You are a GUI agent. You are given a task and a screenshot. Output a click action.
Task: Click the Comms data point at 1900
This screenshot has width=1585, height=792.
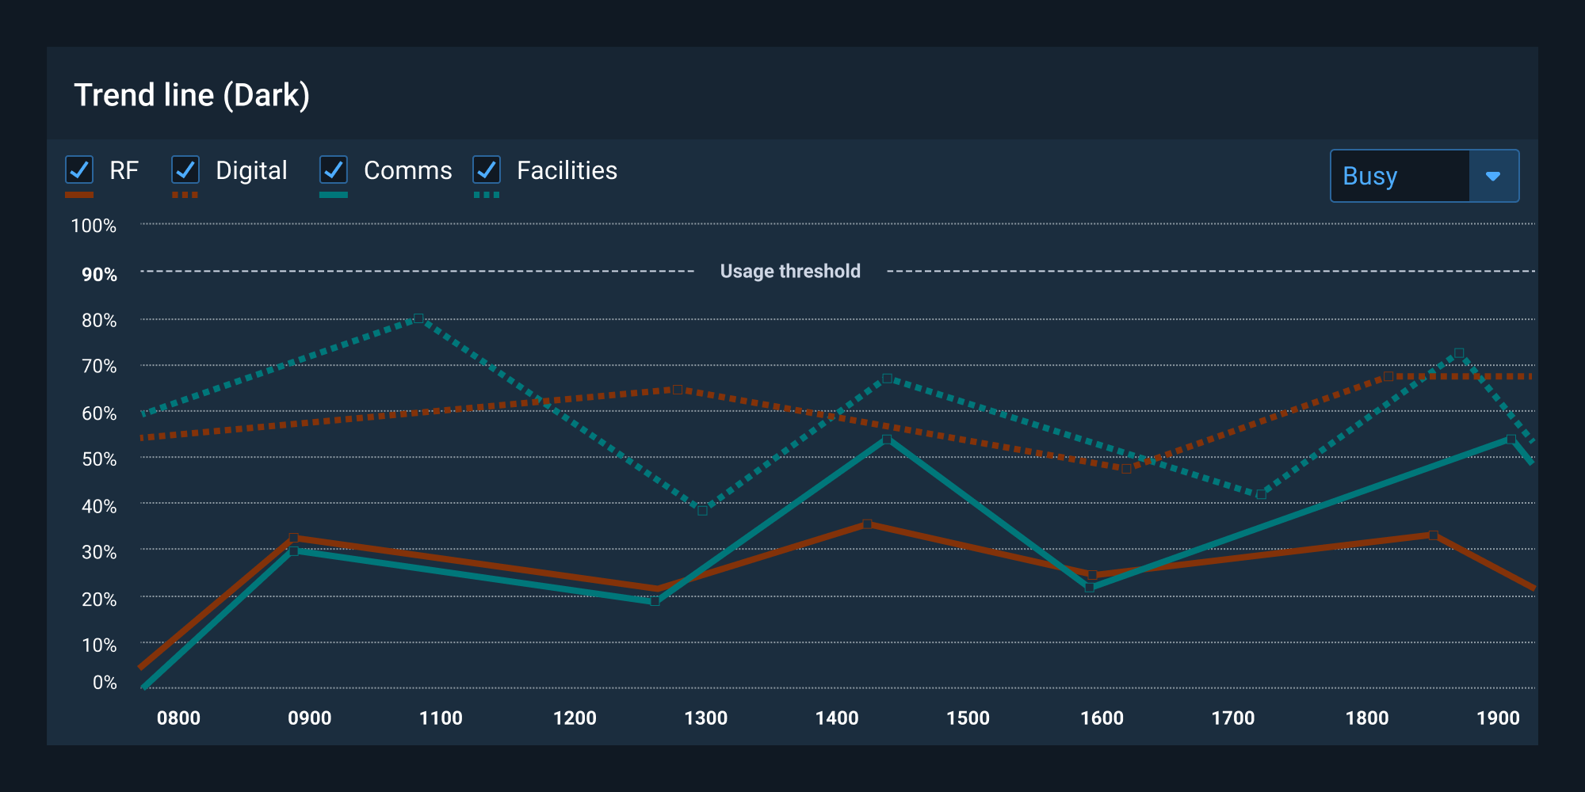click(x=1511, y=439)
